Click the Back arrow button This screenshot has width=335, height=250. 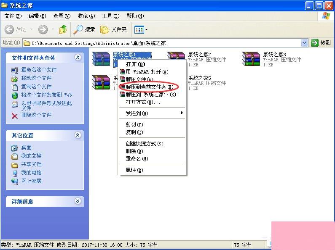[9, 29]
